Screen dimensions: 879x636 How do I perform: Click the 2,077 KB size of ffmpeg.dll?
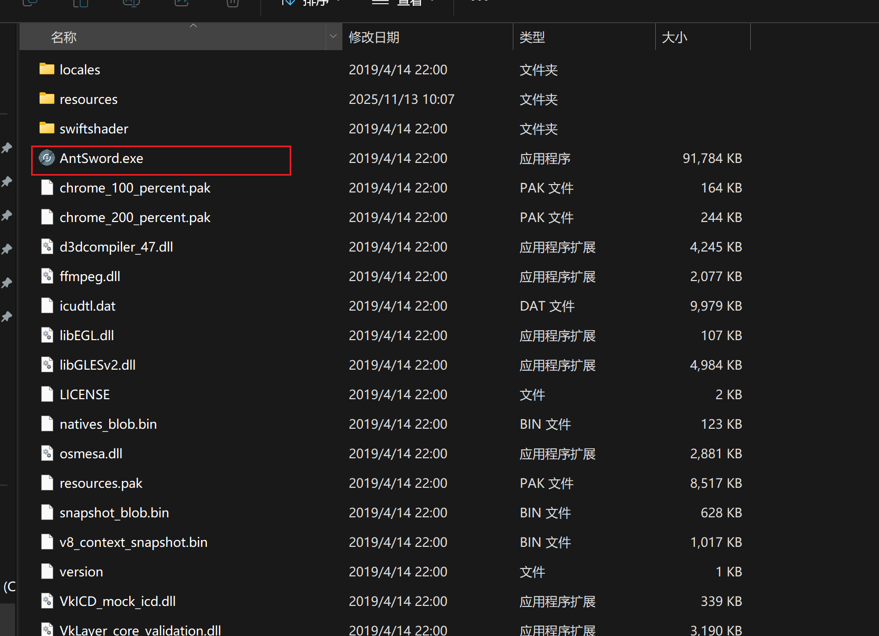click(716, 276)
